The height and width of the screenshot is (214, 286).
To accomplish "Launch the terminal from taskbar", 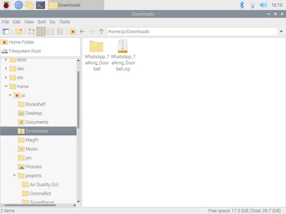I will point(41,5).
